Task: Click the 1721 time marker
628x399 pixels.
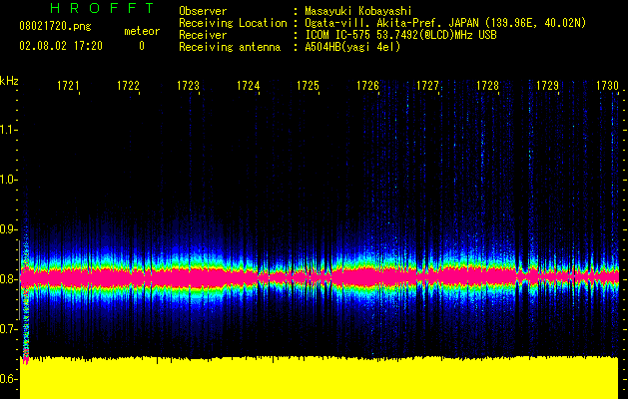Action: 68,87
